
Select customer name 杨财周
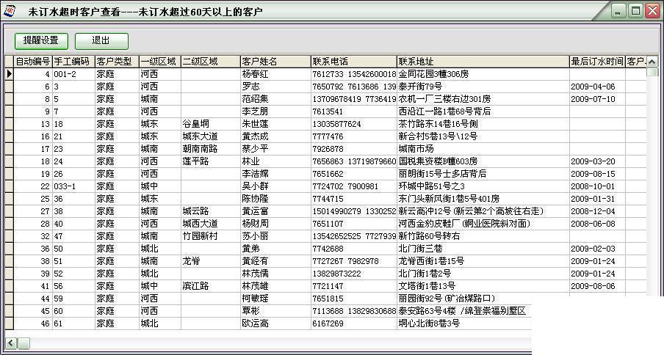coord(255,224)
